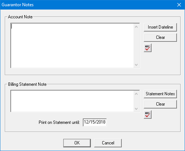185x151 pixels.
Task: Click the Insert Dateline button
Action: click(160, 27)
